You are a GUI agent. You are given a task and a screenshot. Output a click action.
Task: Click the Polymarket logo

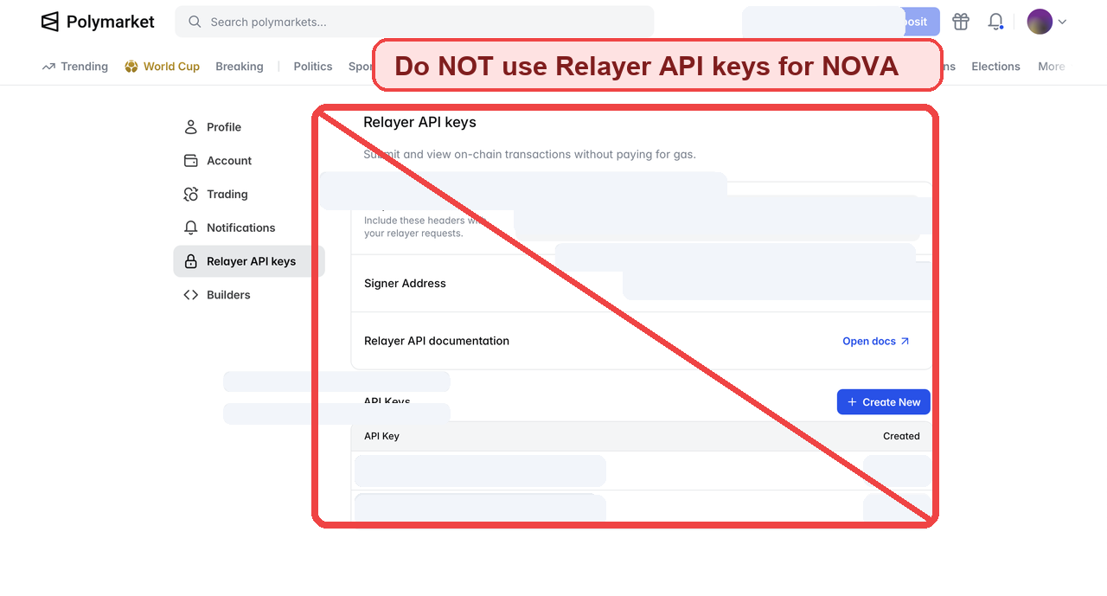[98, 22]
